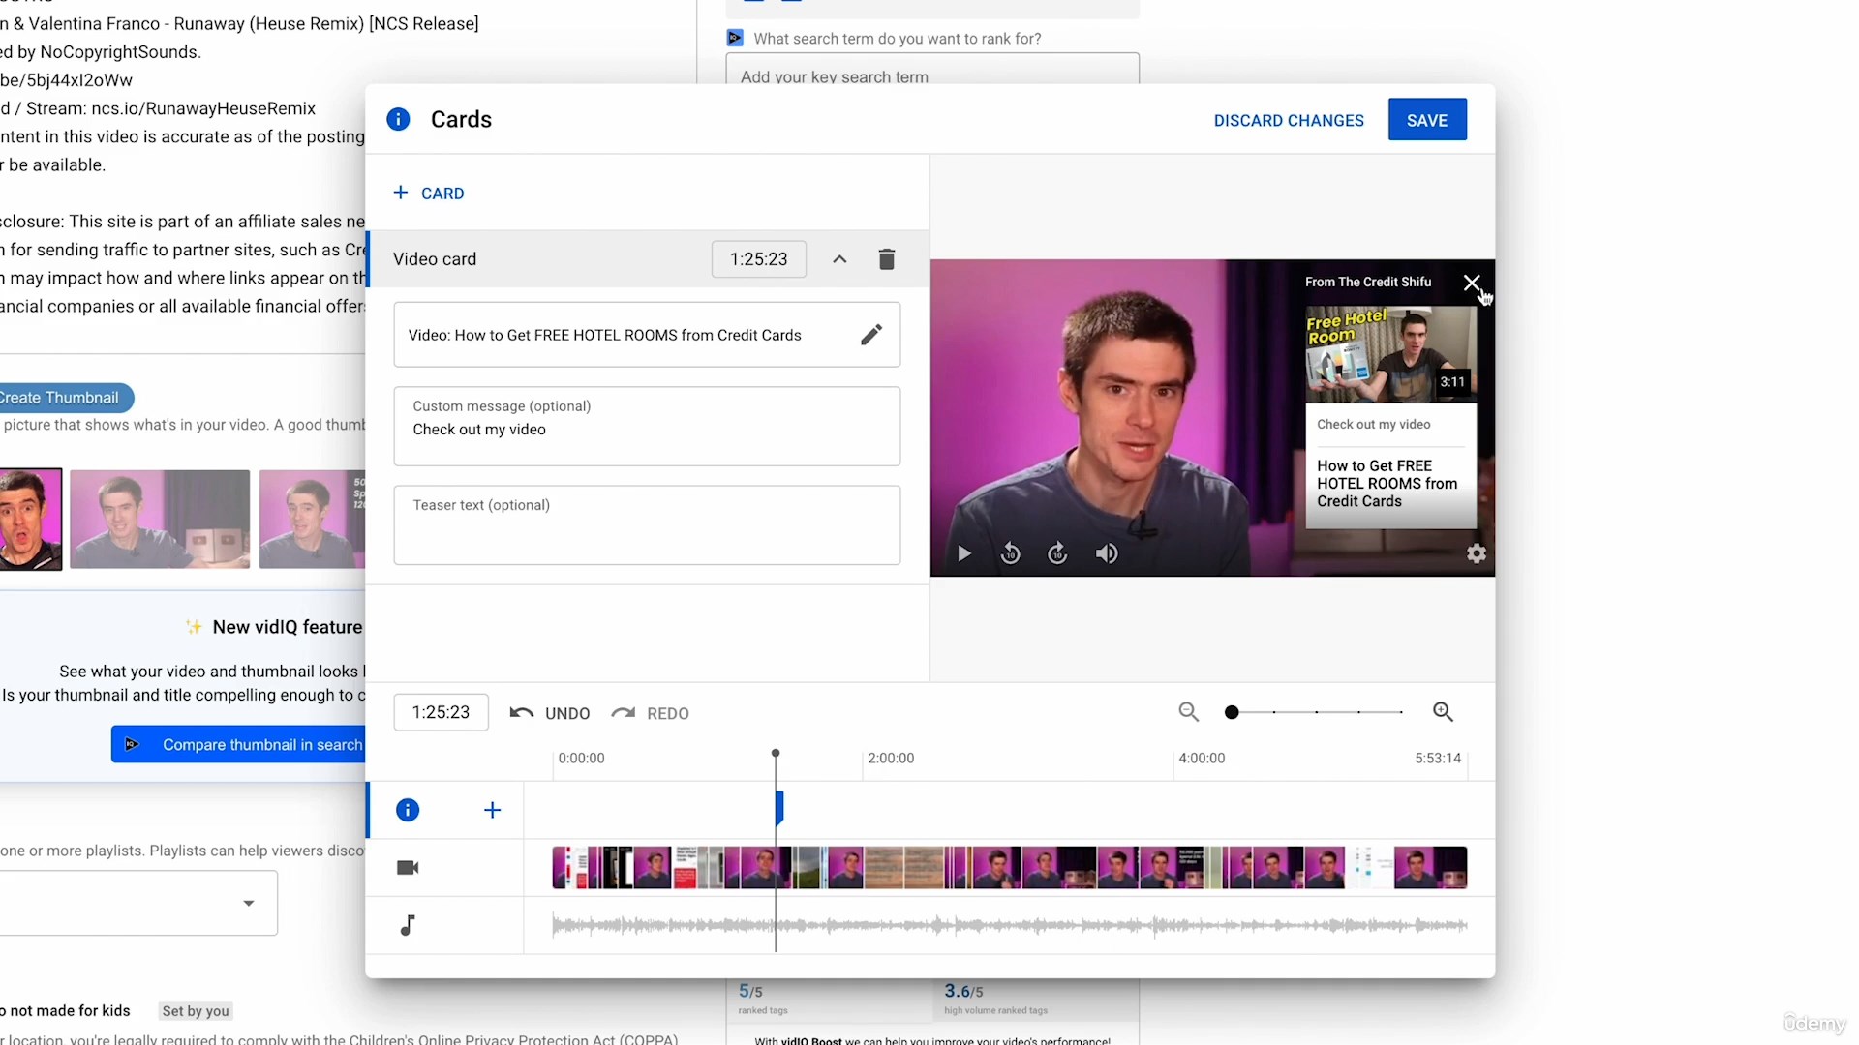Rewind the preview 10 seconds
Image resolution: width=1859 pixels, height=1045 pixels.
[1010, 553]
